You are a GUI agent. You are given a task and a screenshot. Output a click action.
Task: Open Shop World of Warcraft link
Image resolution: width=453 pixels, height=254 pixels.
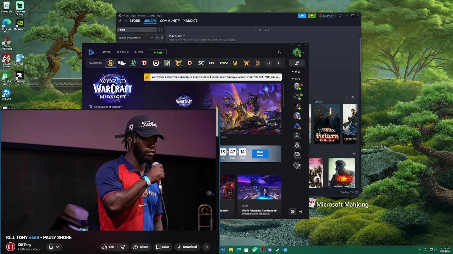(x=105, y=107)
